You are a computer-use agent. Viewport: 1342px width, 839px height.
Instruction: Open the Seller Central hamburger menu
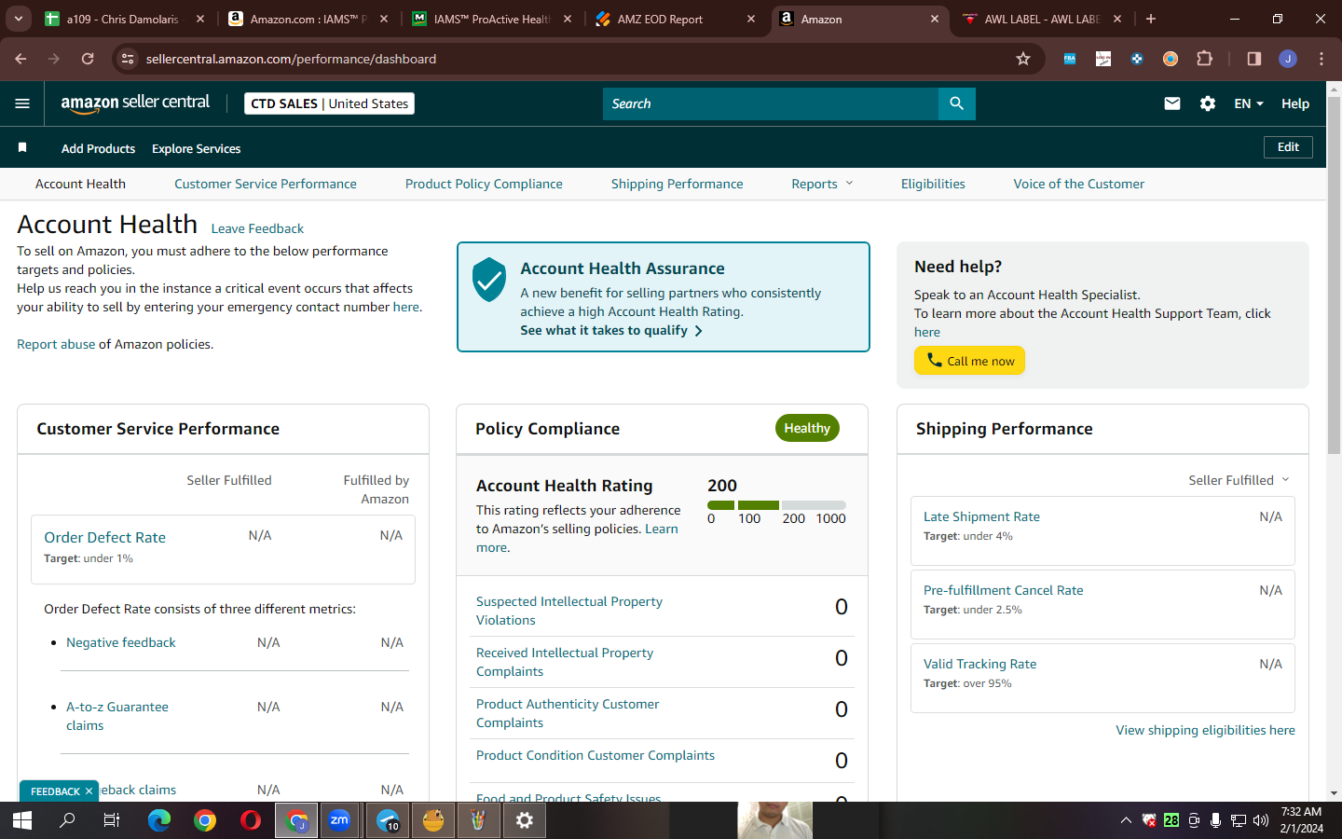(22, 103)
